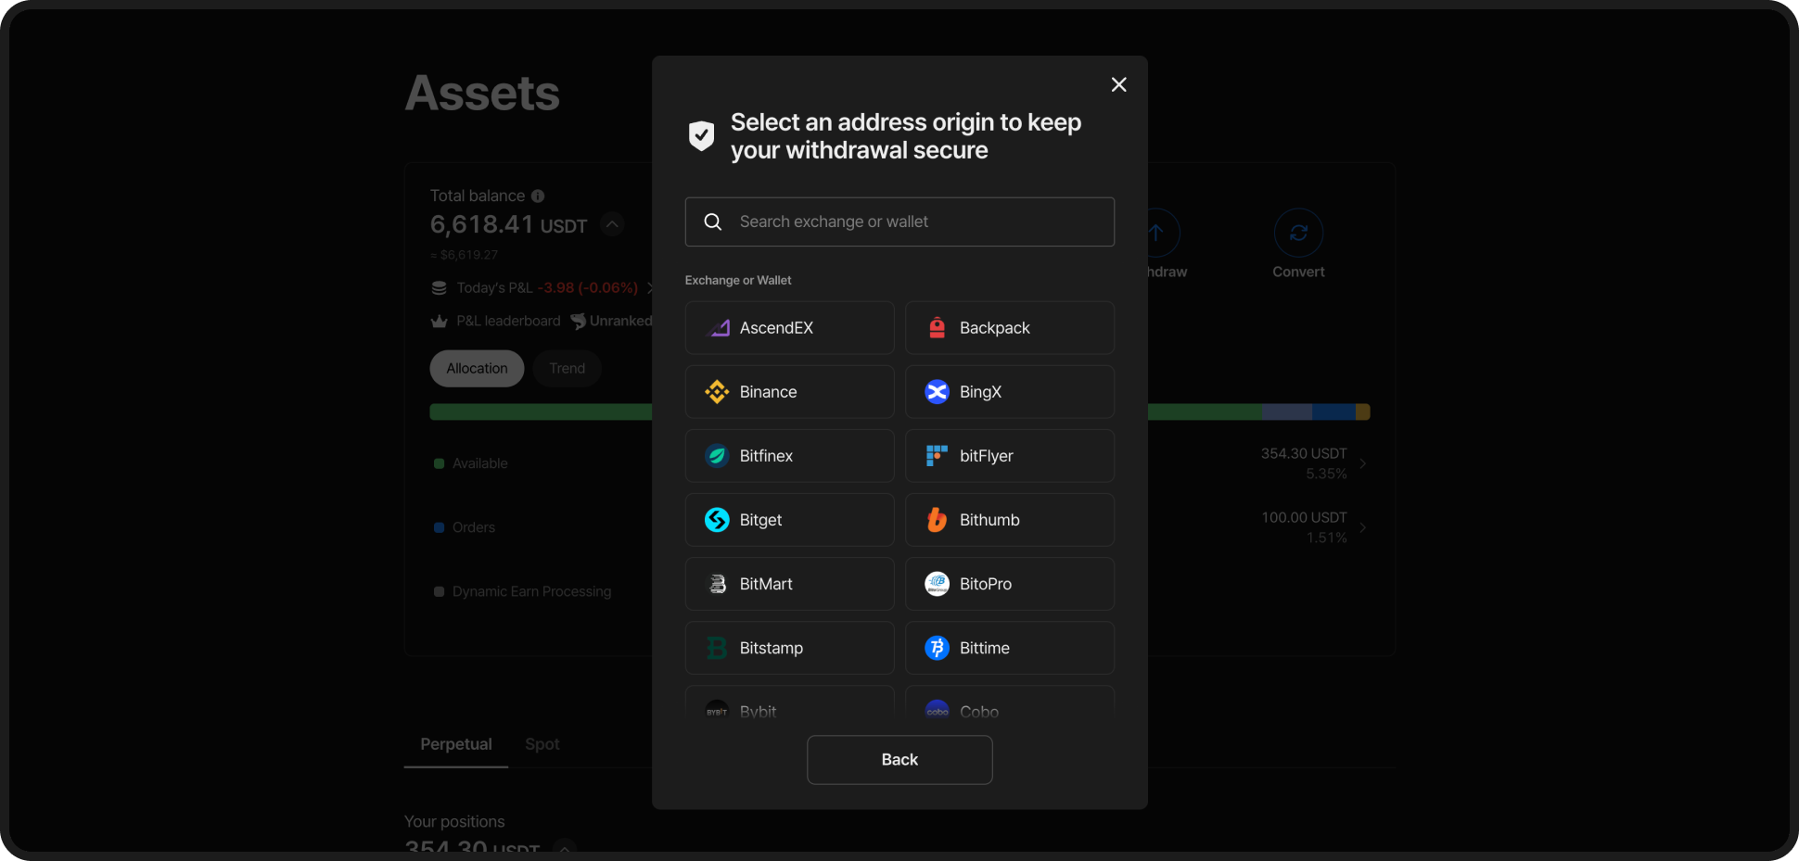Viewport: 1799px width, 861px height.
Task: Open the Spot tab
Action: (x=542, y=744)
